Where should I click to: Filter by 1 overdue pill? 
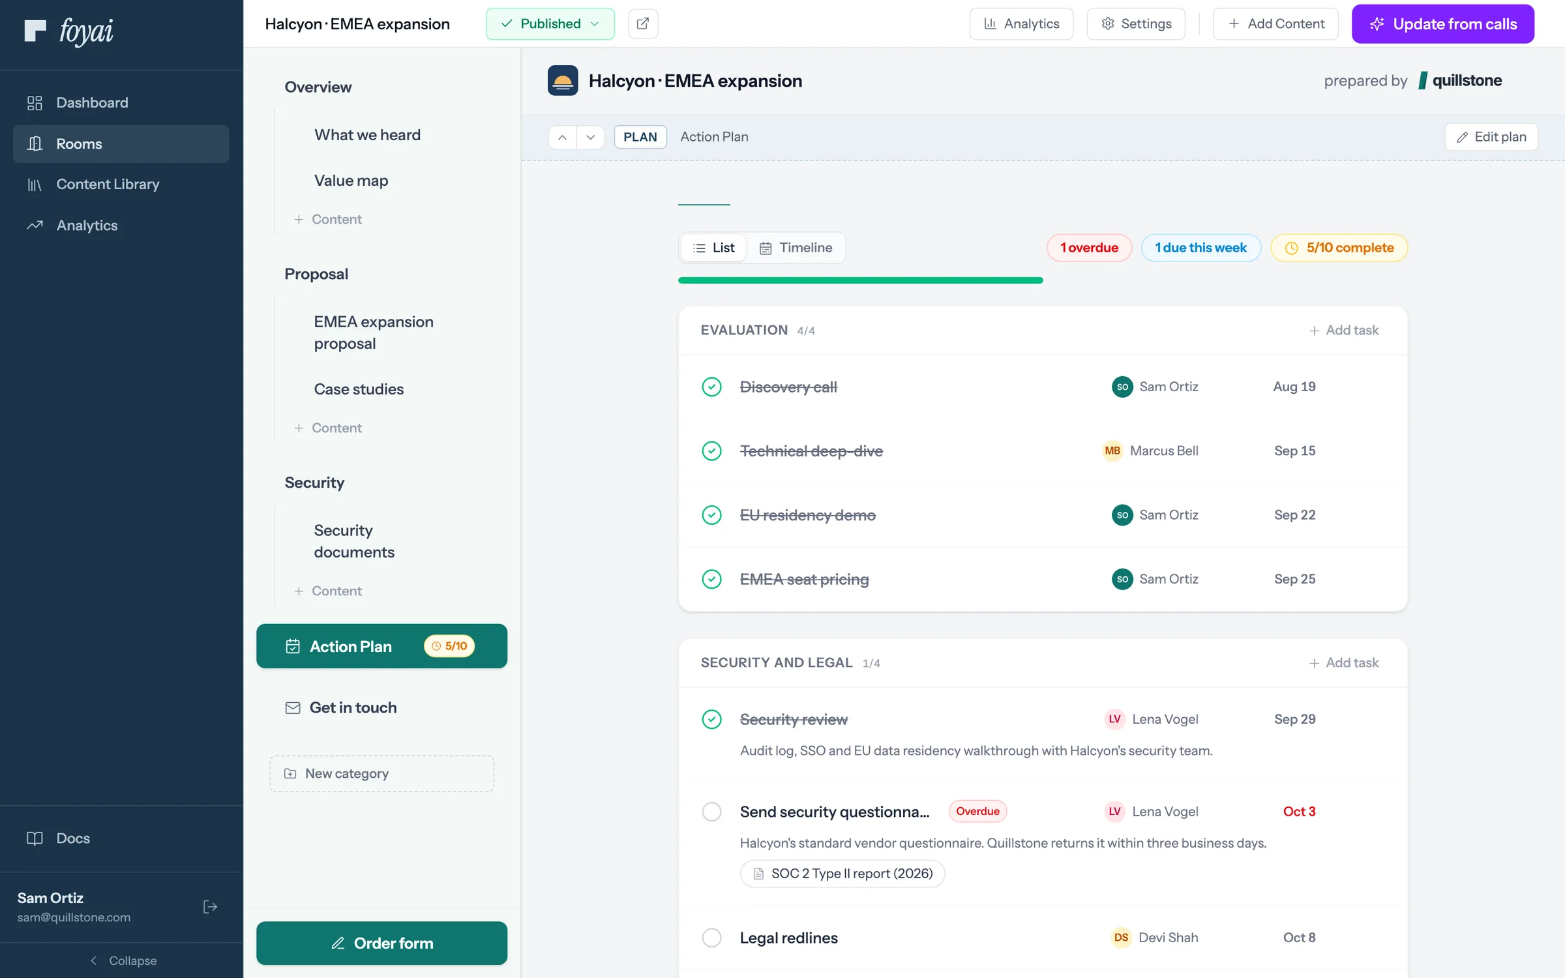pos(1089,248)
